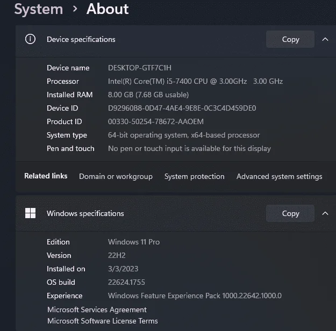This screenshot has height=331, width=336.
Task: Select Device ID value D92960B8-0D47-4AE4
Action: pos(182,108)
